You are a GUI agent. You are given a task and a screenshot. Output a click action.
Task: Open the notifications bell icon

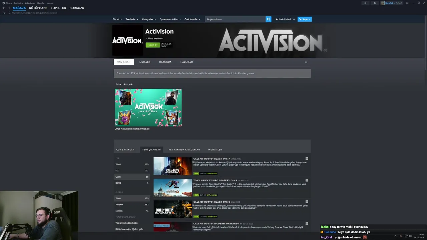(375, 3)
